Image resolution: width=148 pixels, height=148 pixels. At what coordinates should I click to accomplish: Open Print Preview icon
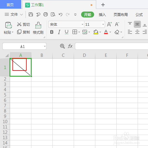[x=53, y=15]
